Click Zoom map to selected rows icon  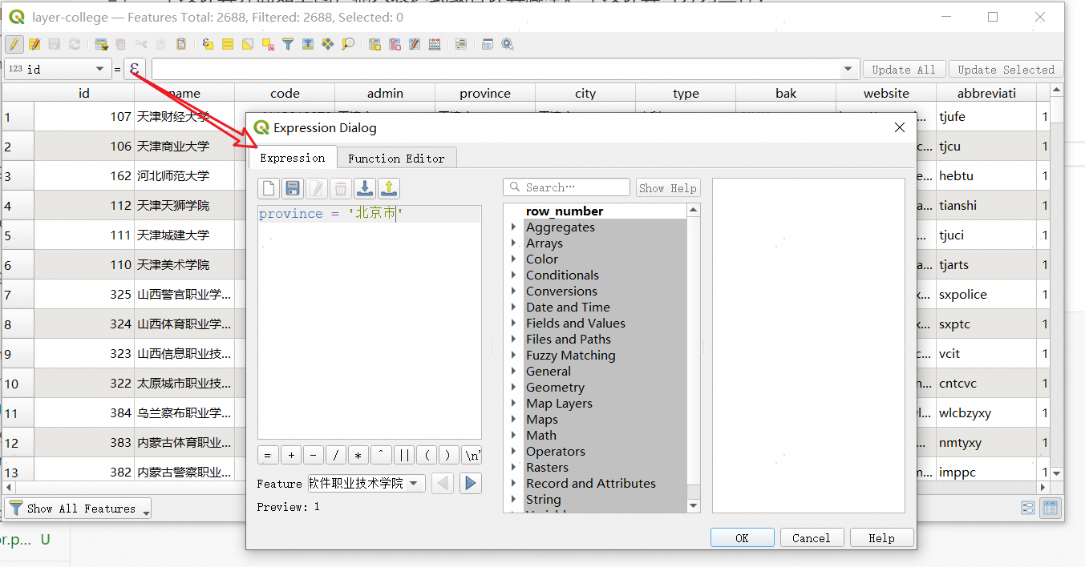348,45
